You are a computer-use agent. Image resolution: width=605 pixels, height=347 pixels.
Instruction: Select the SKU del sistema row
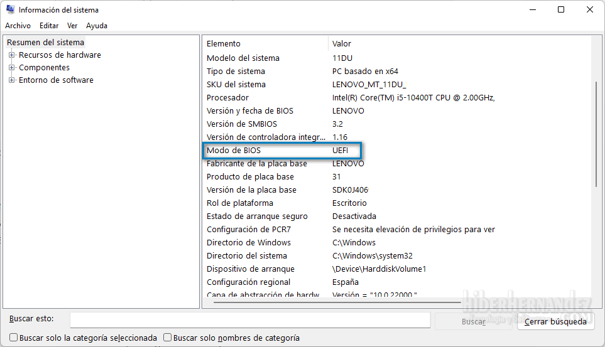pos(396,84)
